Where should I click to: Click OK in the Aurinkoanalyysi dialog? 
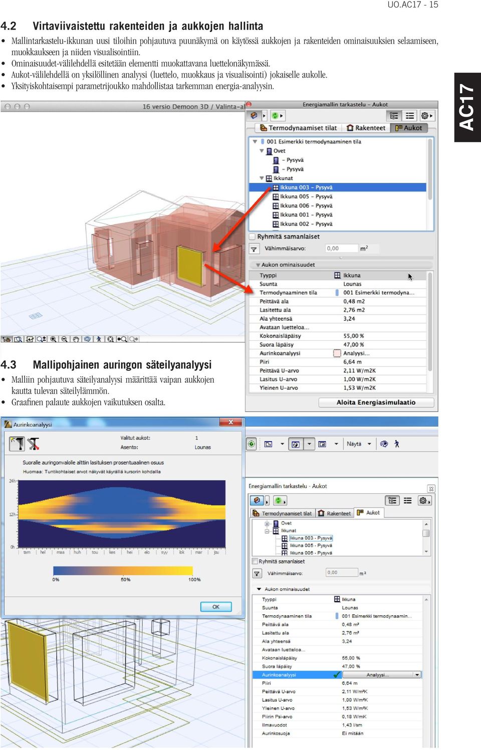click(x=216, y=607)
